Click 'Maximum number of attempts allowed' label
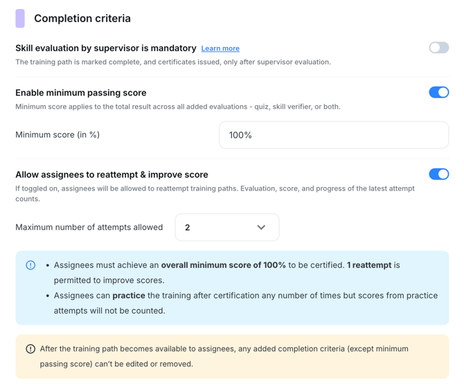464x385 pixels. [x=89, y=227]
